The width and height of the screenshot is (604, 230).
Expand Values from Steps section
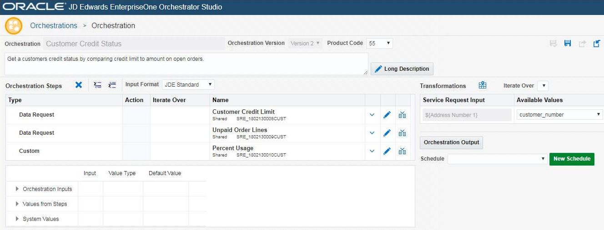tap(18, 204)
